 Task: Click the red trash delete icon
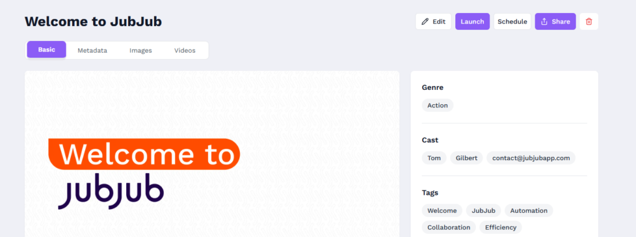pos(589,22)
